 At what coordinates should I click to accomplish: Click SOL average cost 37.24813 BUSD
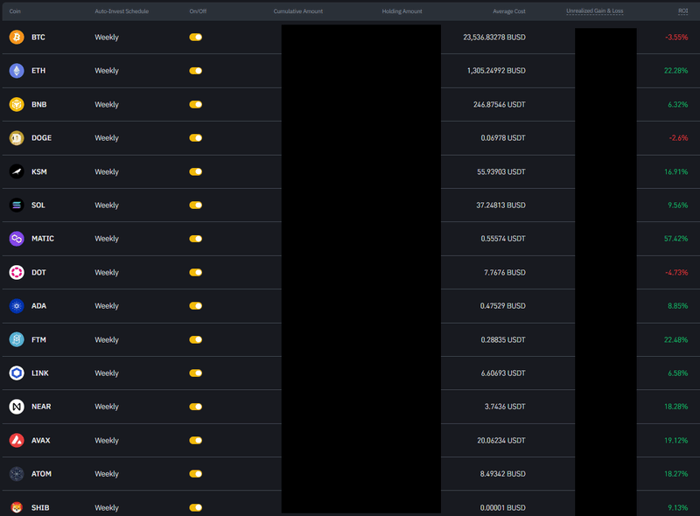tap(500, 205)
